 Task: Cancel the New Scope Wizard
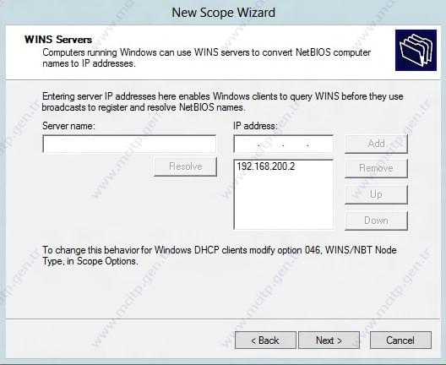tap(400, 340)
